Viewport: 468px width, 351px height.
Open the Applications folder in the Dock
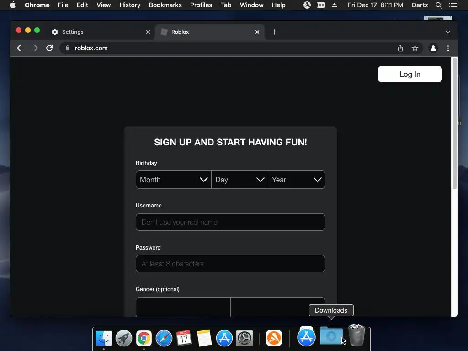tap(307, 337)
